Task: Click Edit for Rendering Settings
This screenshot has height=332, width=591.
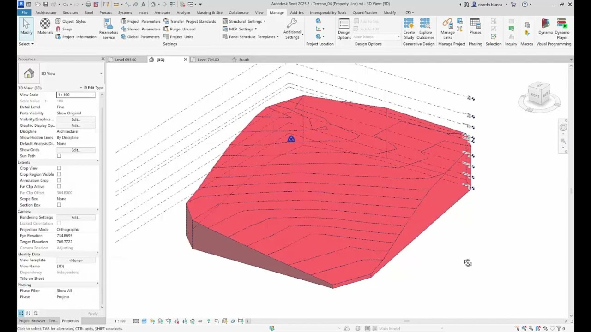Action: pyautogui.click(x=76, y=217)
